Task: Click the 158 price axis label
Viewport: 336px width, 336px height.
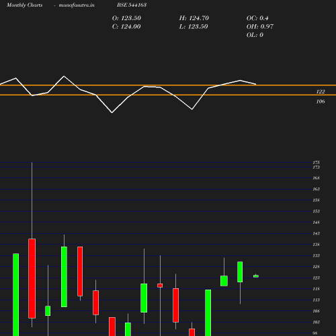Action: pos(317,200)
